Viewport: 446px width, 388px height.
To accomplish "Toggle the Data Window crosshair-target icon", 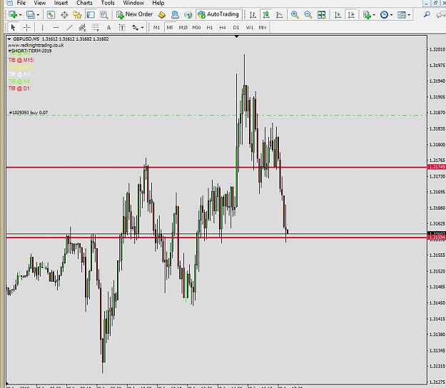I will (x=64, y=14).
